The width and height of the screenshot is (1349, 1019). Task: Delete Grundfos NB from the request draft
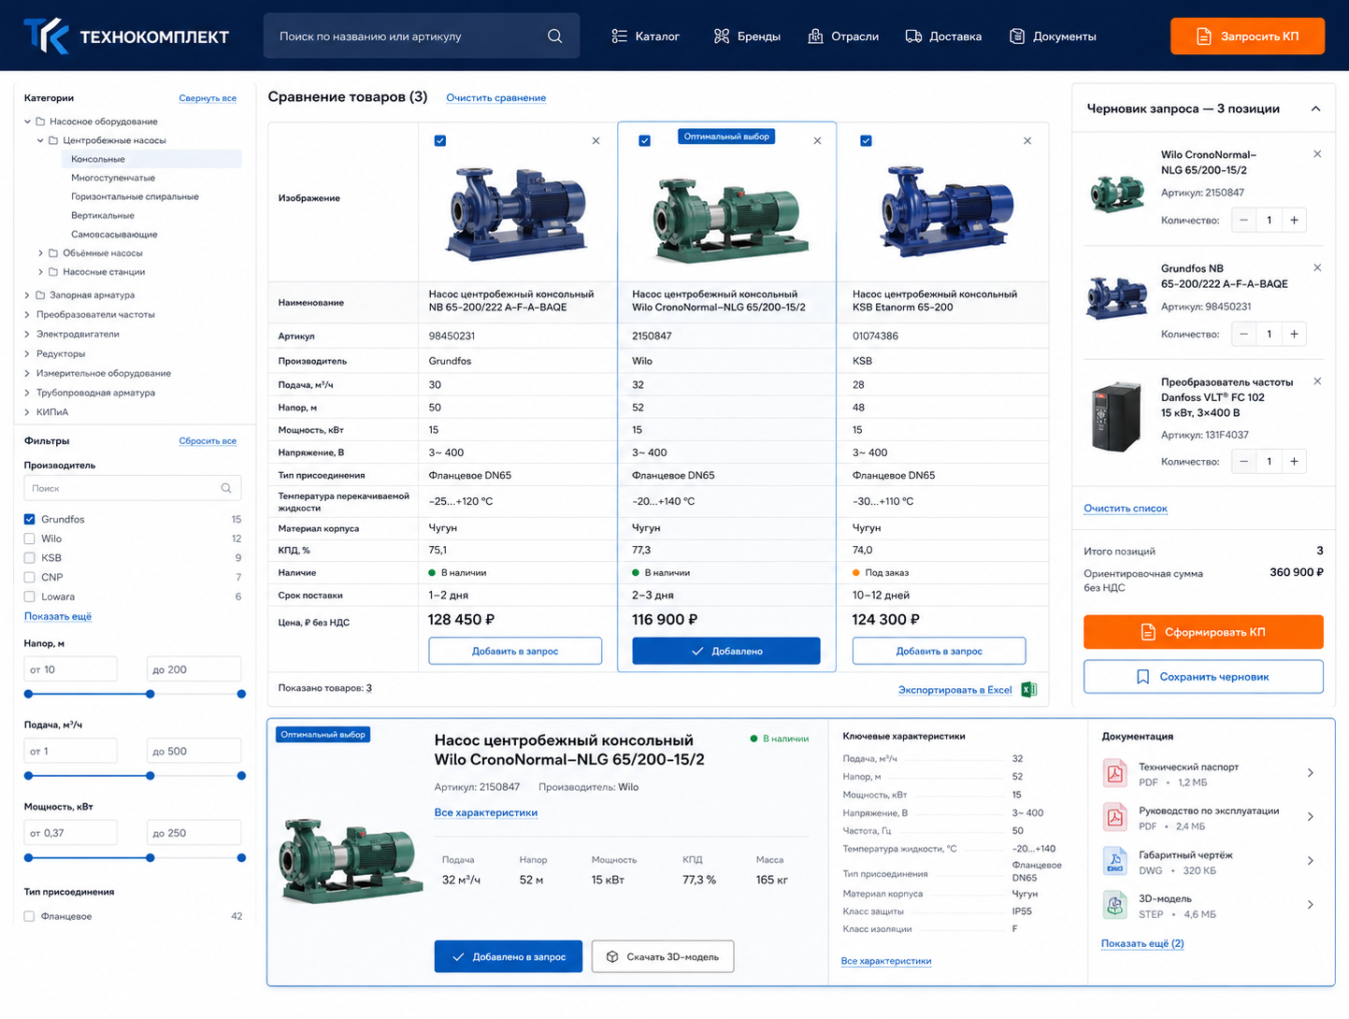coord(1317,268)
